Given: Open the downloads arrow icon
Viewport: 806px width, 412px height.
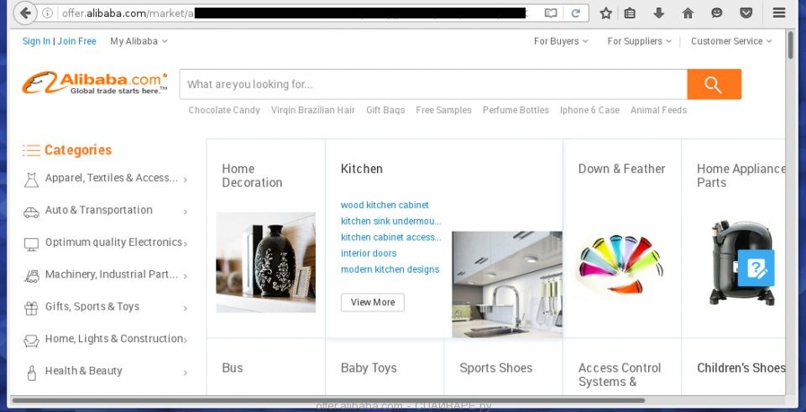Looking at the screenshot, I should point(658,13).
